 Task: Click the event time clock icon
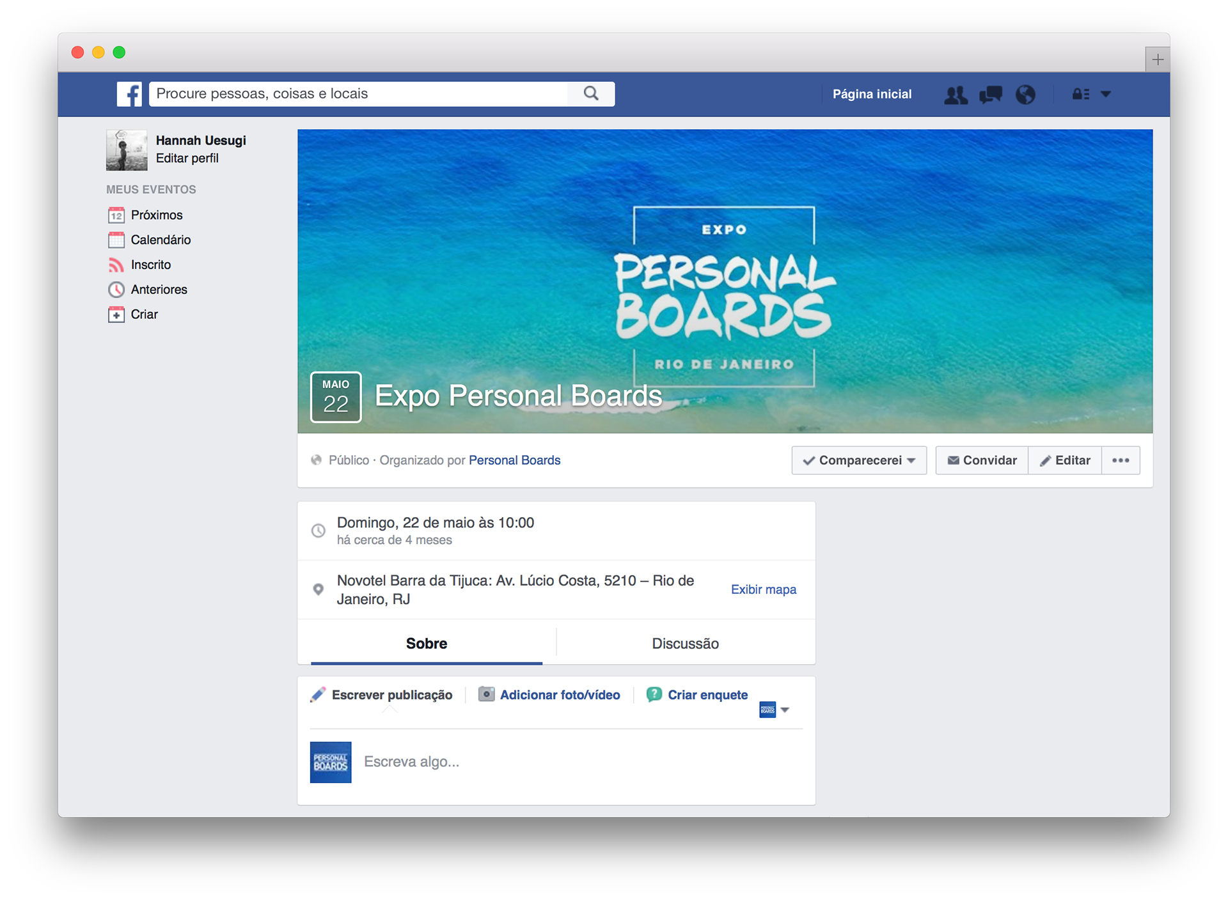(318, 531)
